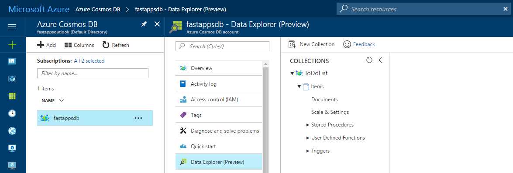Refresh the Cosmos DB accounts list
Screen dimensions: 513x173
(116, 45)
